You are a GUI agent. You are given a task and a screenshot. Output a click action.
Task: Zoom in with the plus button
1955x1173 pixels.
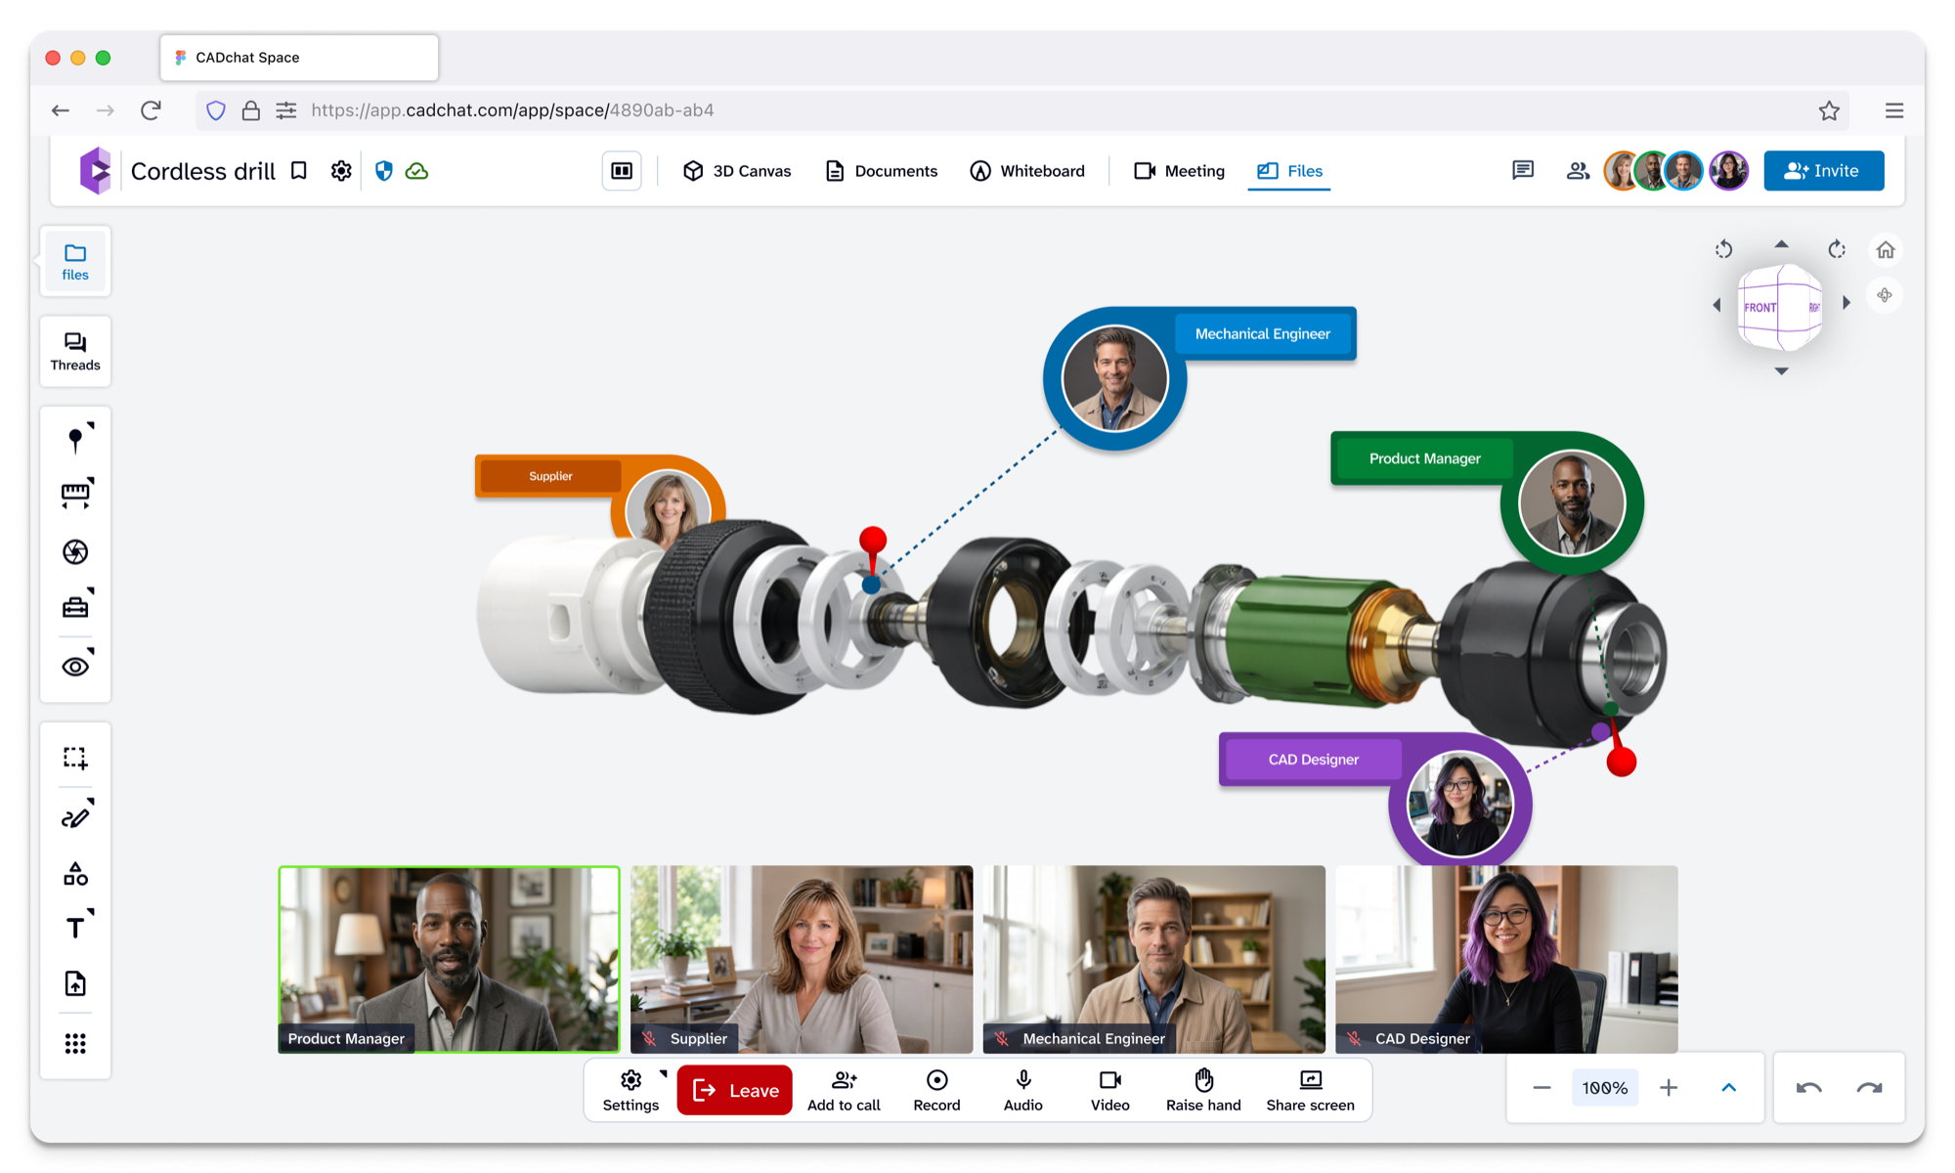[1669, 1088]
